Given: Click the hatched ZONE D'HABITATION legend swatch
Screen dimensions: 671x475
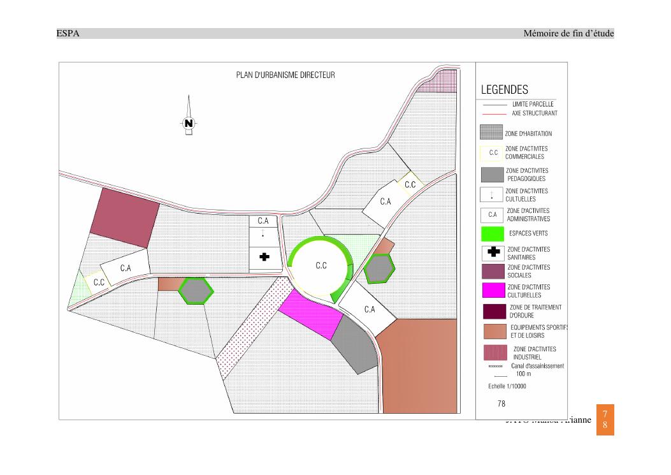Looking at the screenshot, I should click(x=491, y=133).
